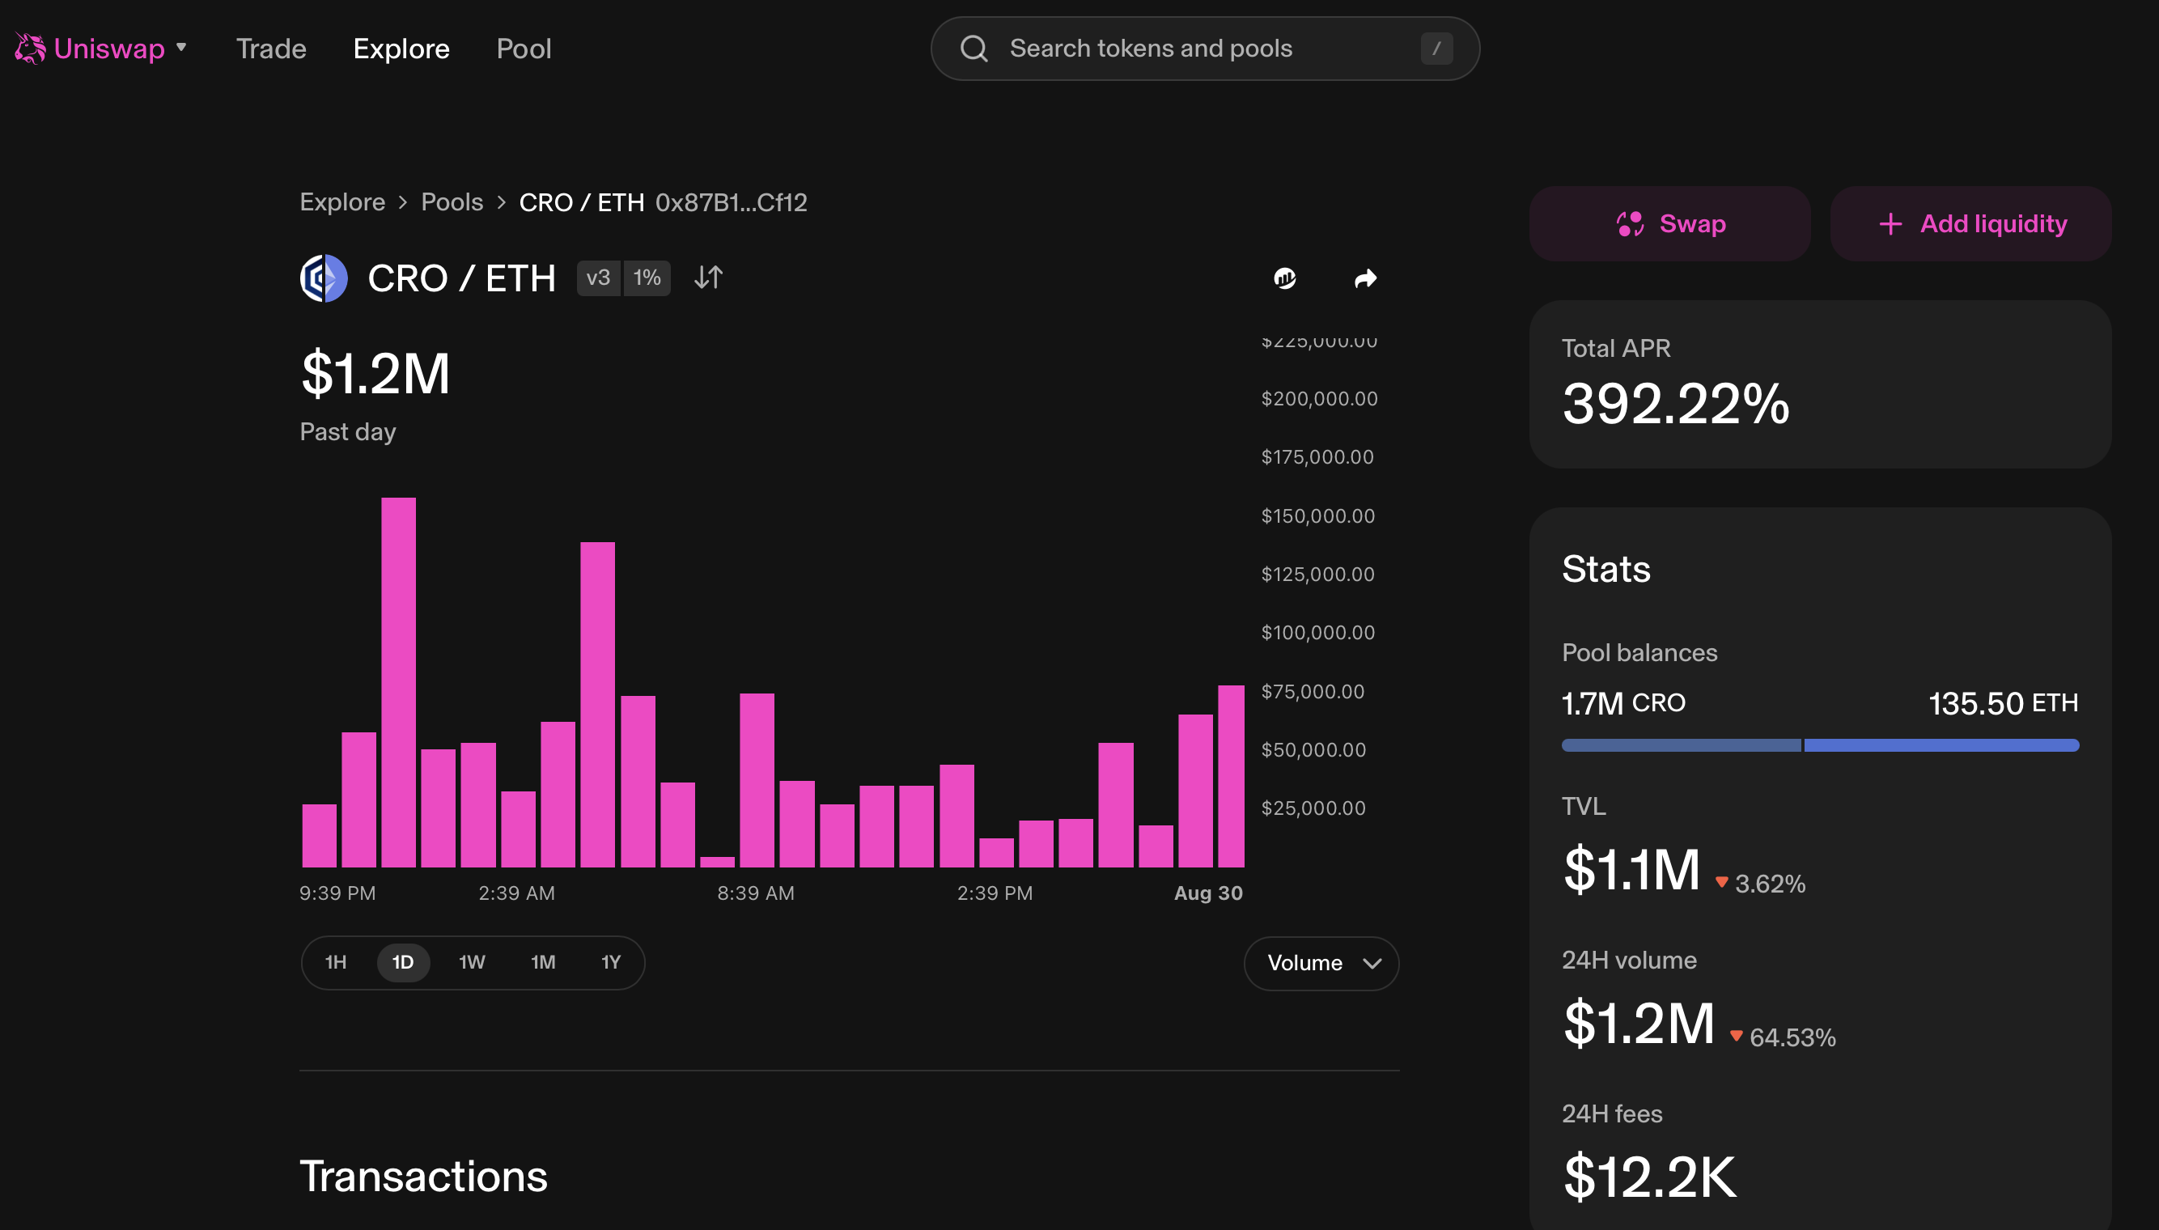Image resolution: width=2159 pixels, height=1230 pixels.
Task: Open the Volume chart type dropdown
Action: [x=1321, y=963]
